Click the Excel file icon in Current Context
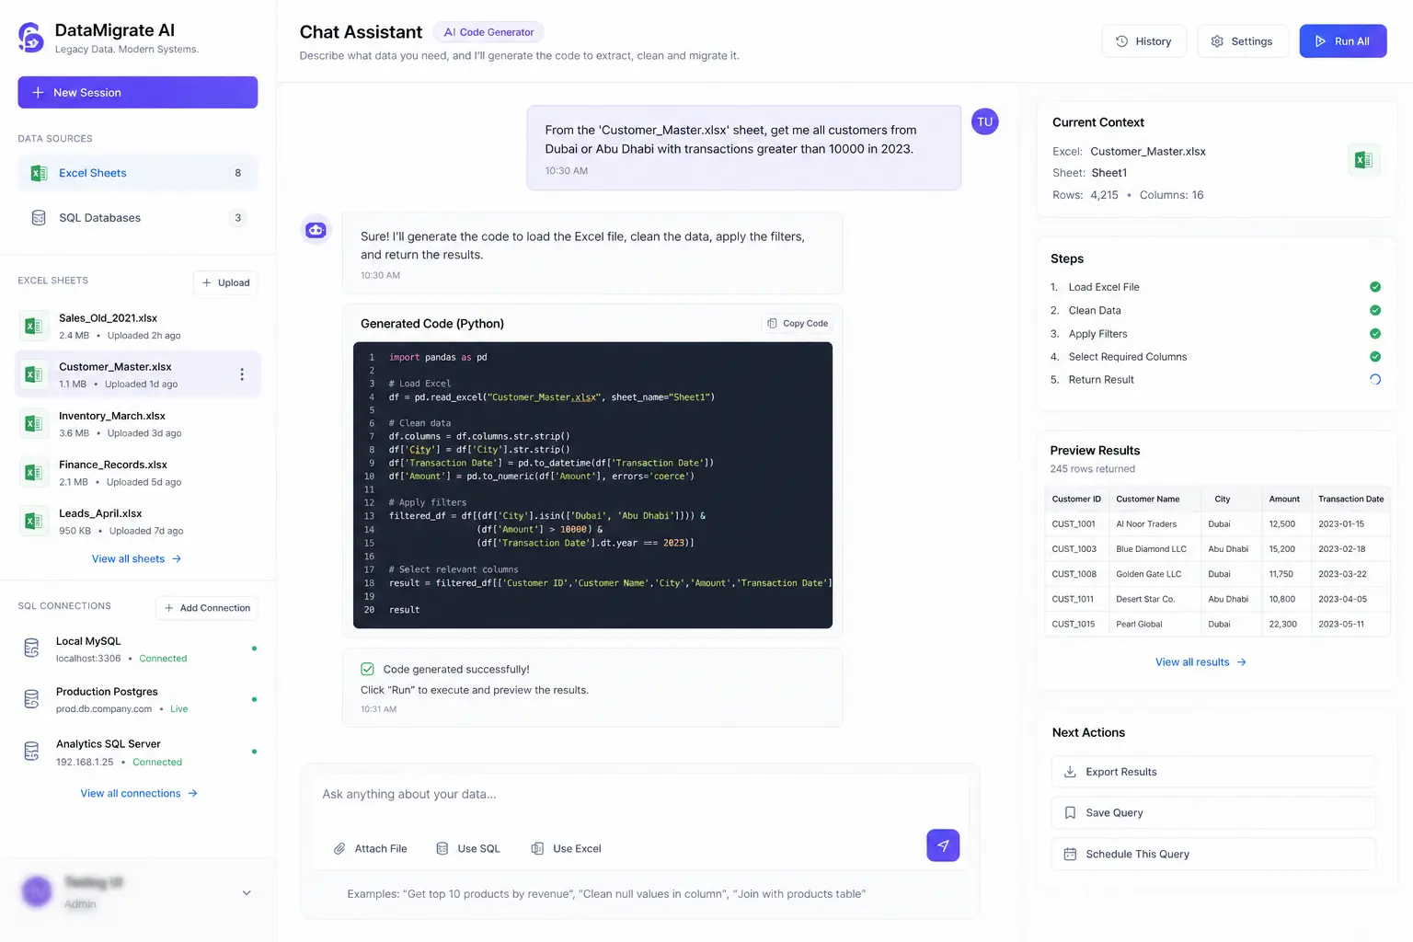Screen dimensions: 1413x942 1362,160
